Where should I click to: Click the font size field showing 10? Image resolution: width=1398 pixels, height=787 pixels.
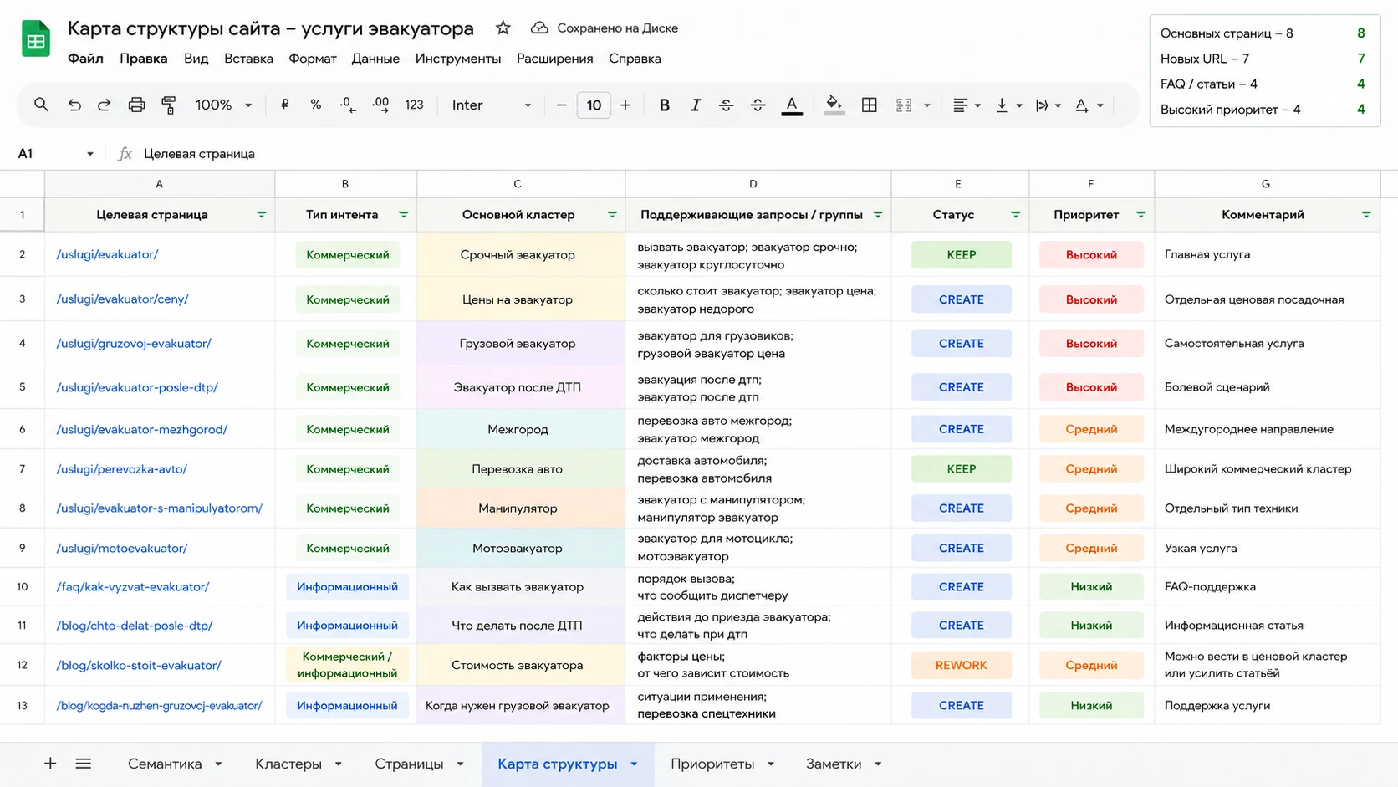(594, 105)
